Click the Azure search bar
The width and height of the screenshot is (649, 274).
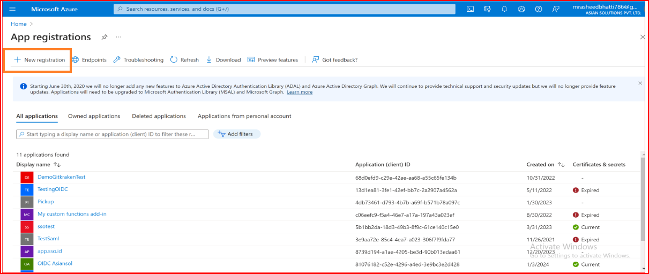coord(285,9)
